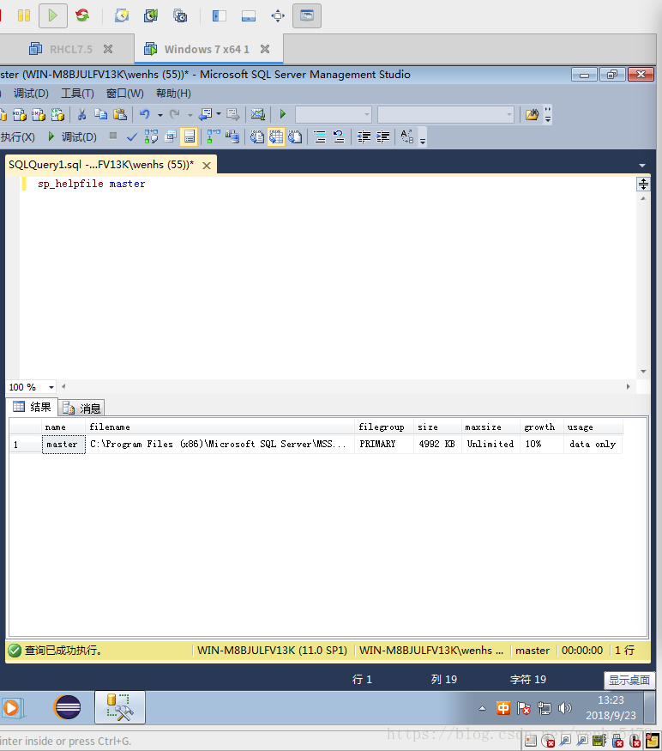The height and width of the screenshot is (751, 662).
Task: Toggle IntelliSense enabled button
Action: click(x=189, y=137)
